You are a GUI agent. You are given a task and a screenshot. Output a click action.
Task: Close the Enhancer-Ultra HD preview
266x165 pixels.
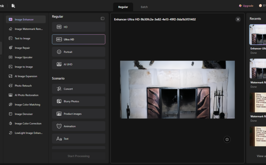click(238, 19)
